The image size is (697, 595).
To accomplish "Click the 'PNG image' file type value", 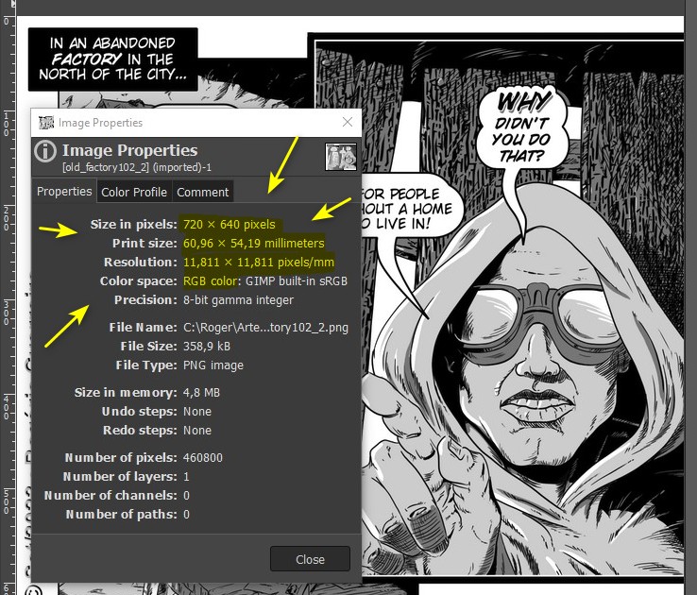I will point(213,365).
